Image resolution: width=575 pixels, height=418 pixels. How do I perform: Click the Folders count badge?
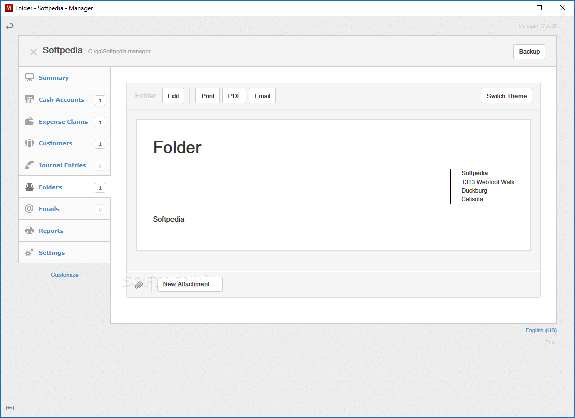tap(100, 188)
